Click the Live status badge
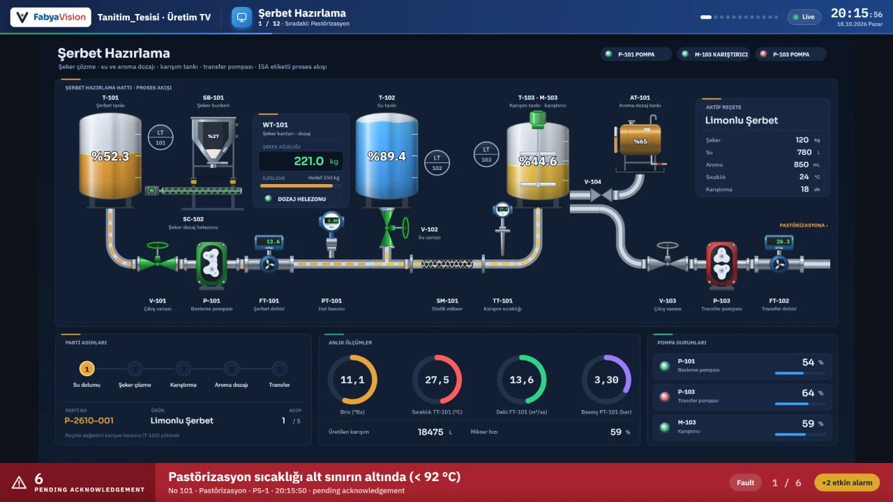Image resolution: width=893 pixels, height=502 pixels. click(x=804, y=17)
